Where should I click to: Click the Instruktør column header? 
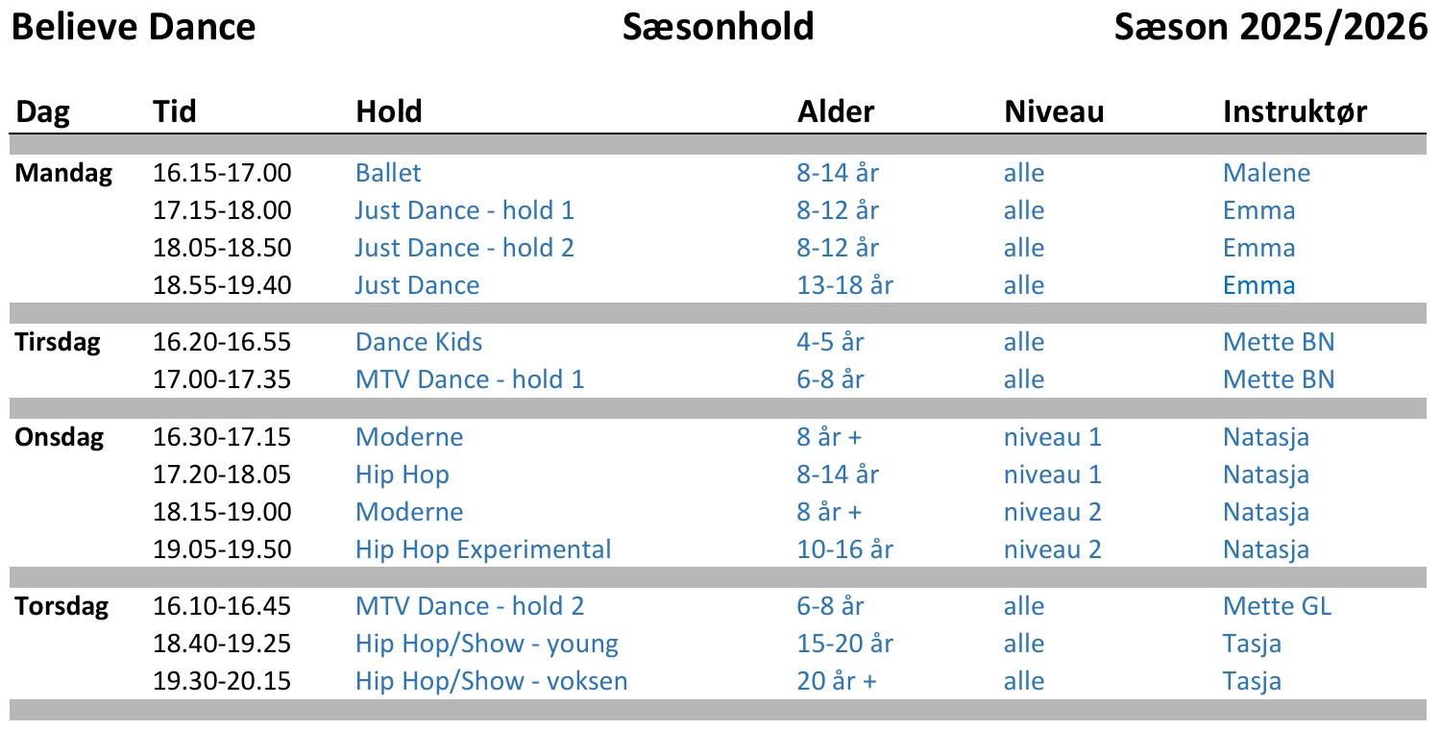click(1294, 111)
